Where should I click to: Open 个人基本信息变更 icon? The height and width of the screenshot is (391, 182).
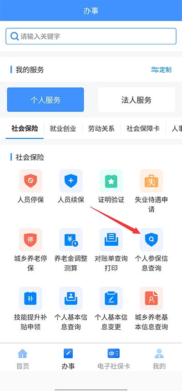point(111,298)
